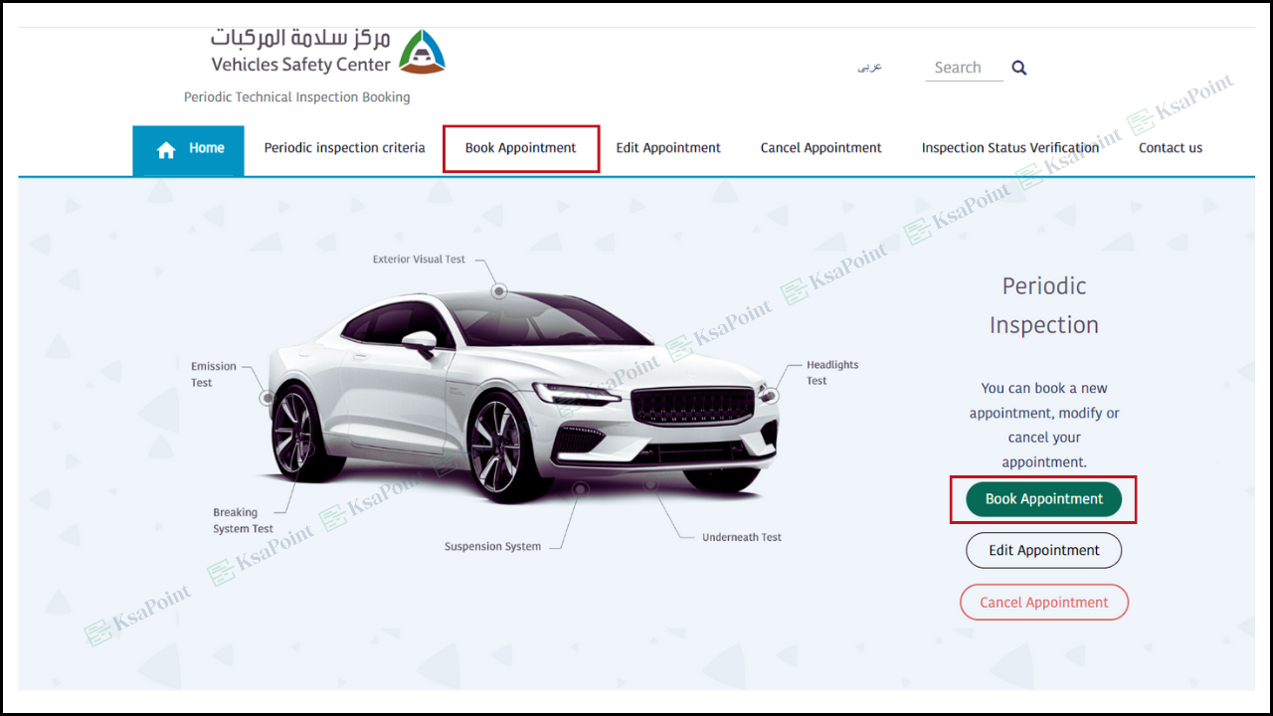Screen dimensions: 1273x716
Task: Click the Underneath Test hotspot marker
Action: [x=650, y=484]
